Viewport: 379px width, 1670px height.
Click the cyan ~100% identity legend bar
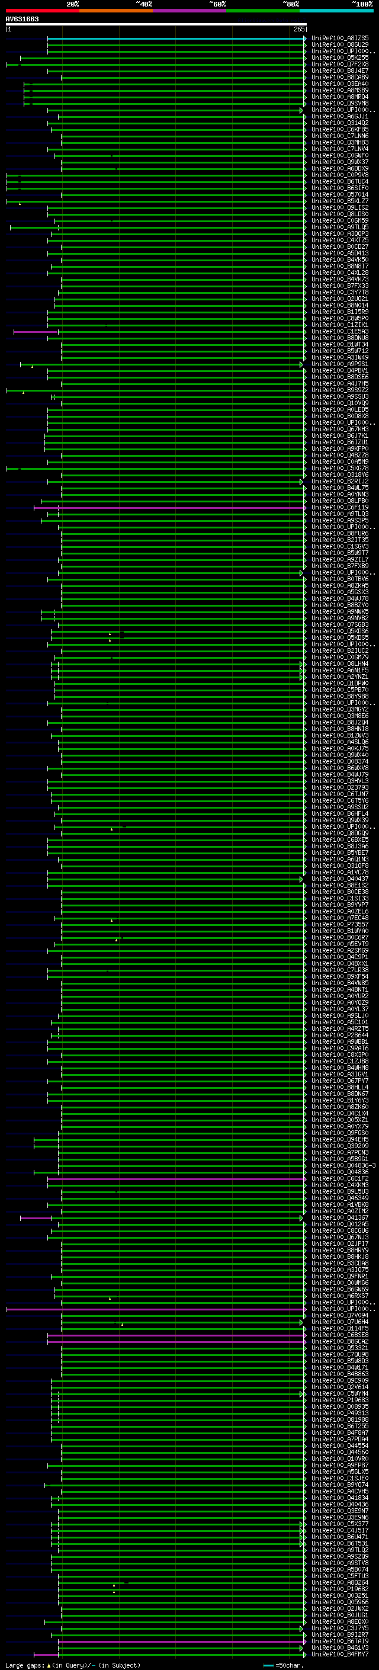click(x=337, y=11)
